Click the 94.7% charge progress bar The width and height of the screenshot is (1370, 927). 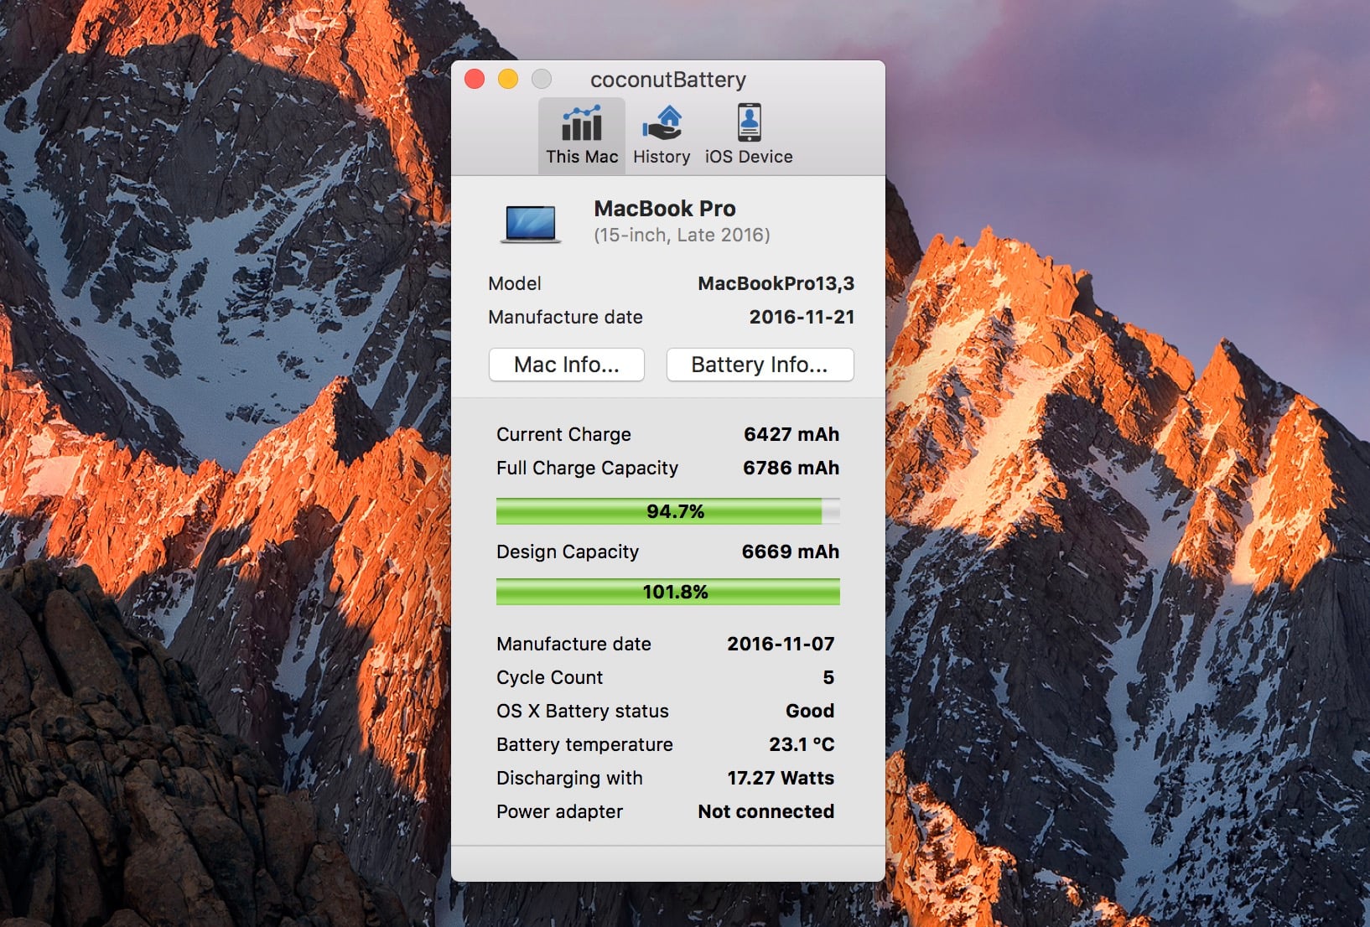click(x=667, y=511)
